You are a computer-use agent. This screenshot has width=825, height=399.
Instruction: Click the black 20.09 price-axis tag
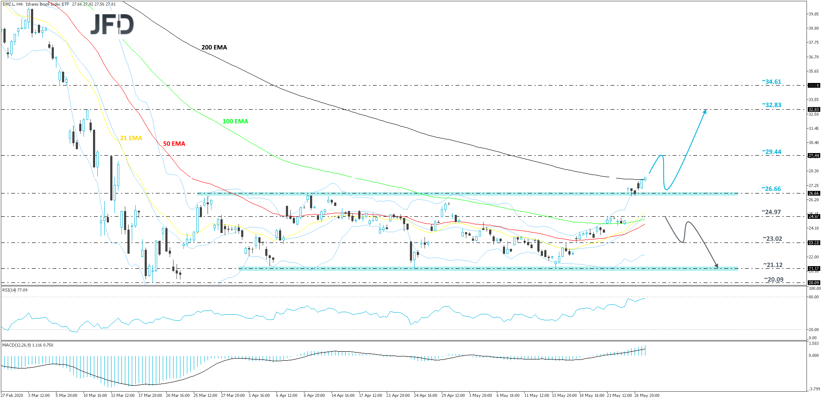813,283
